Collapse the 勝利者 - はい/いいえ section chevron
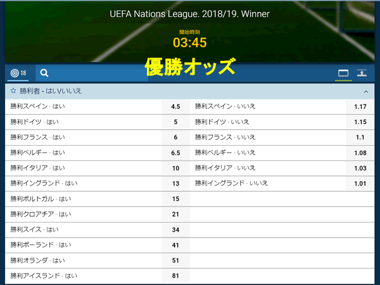Viewport: 380px width, 285px height. click(x=366, y=92)
